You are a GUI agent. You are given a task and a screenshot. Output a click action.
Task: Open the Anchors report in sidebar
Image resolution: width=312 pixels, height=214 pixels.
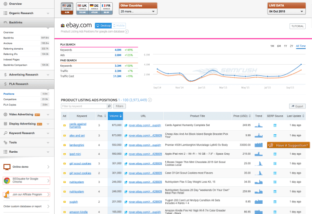[8, 43]
